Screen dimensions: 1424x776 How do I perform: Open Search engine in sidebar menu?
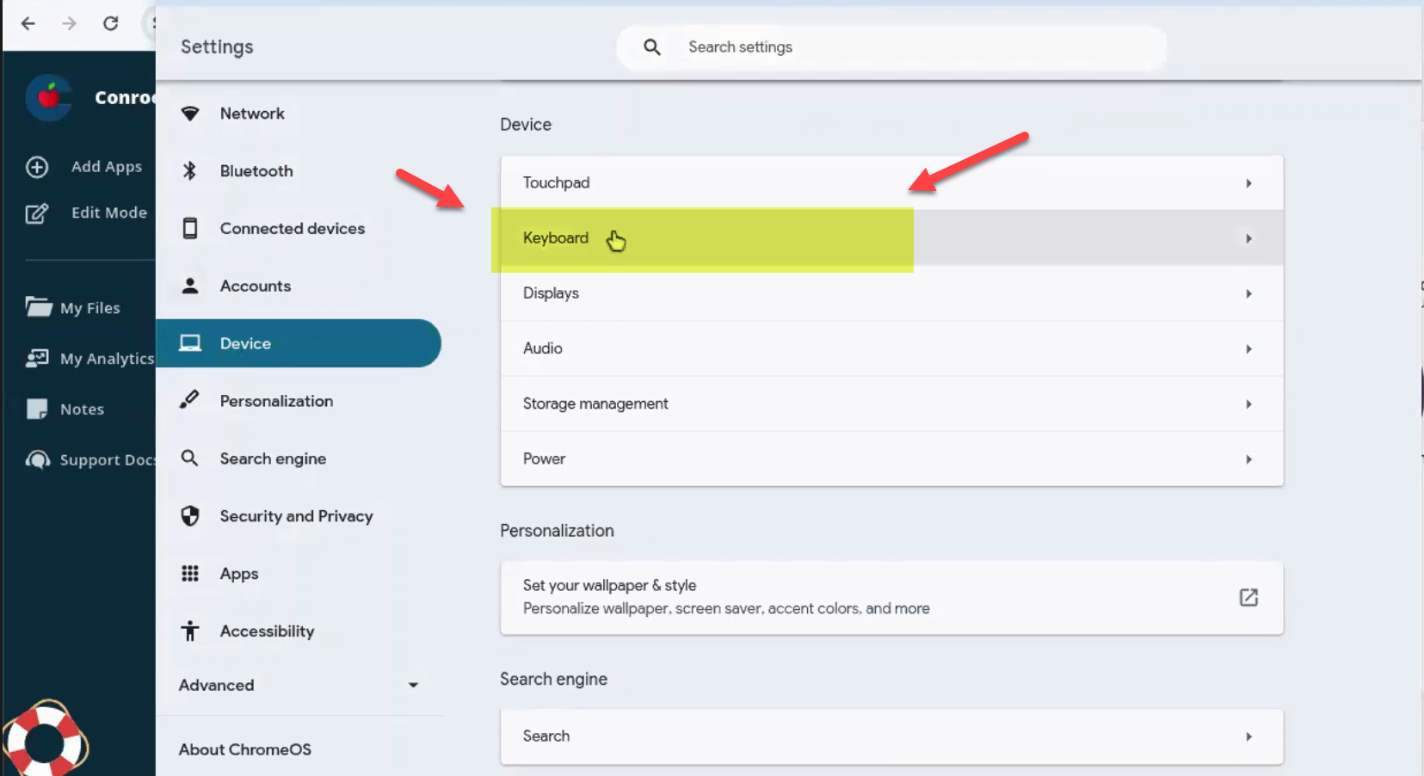point(273,459)
